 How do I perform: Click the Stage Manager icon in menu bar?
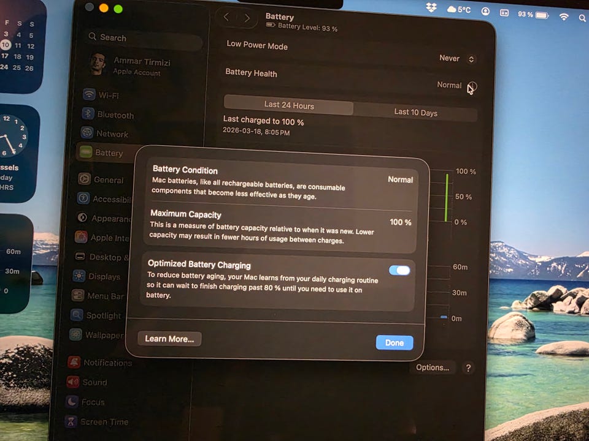[x=504, y=13]
